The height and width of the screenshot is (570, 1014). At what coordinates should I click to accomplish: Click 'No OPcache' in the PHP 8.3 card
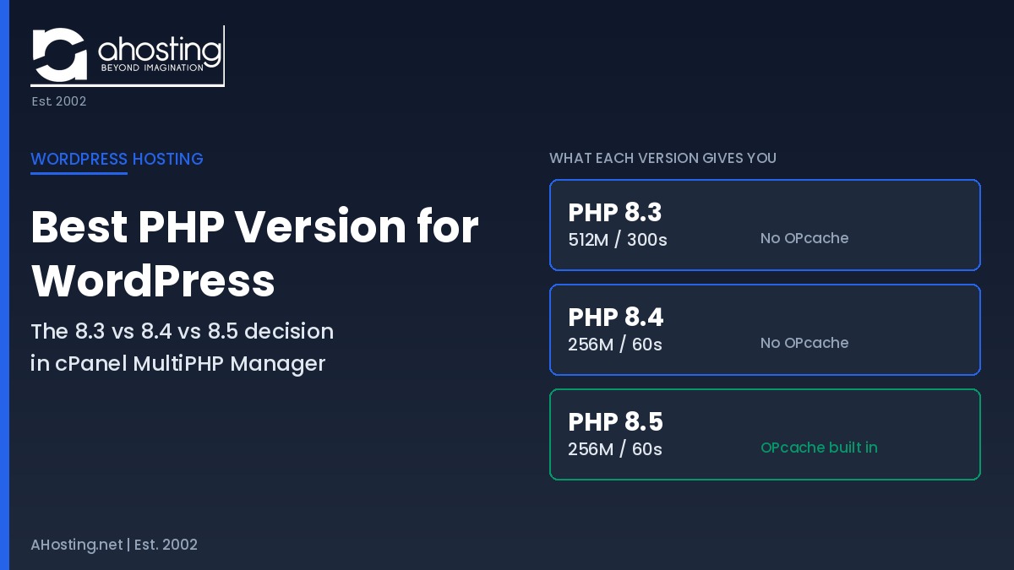pyautogui.click(x=804, y=238)
